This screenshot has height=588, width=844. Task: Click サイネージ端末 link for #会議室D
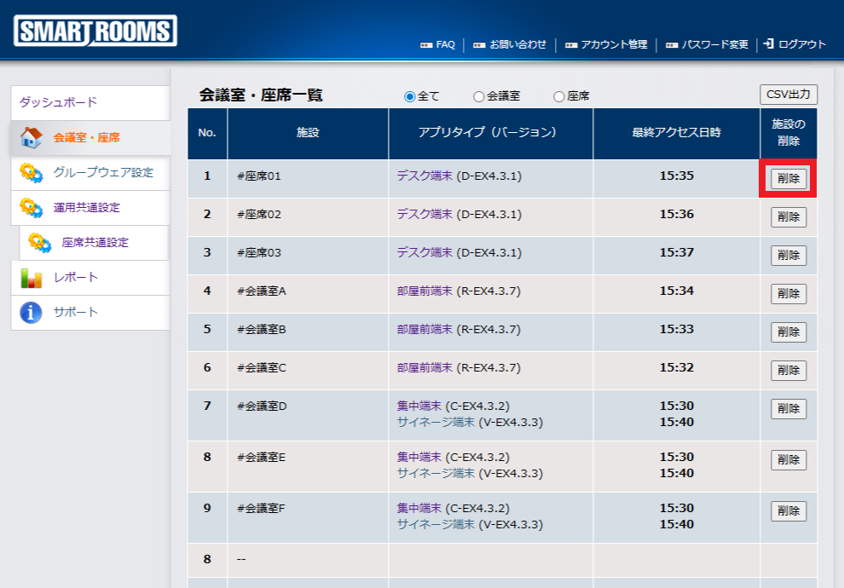[x=436, y=422]
